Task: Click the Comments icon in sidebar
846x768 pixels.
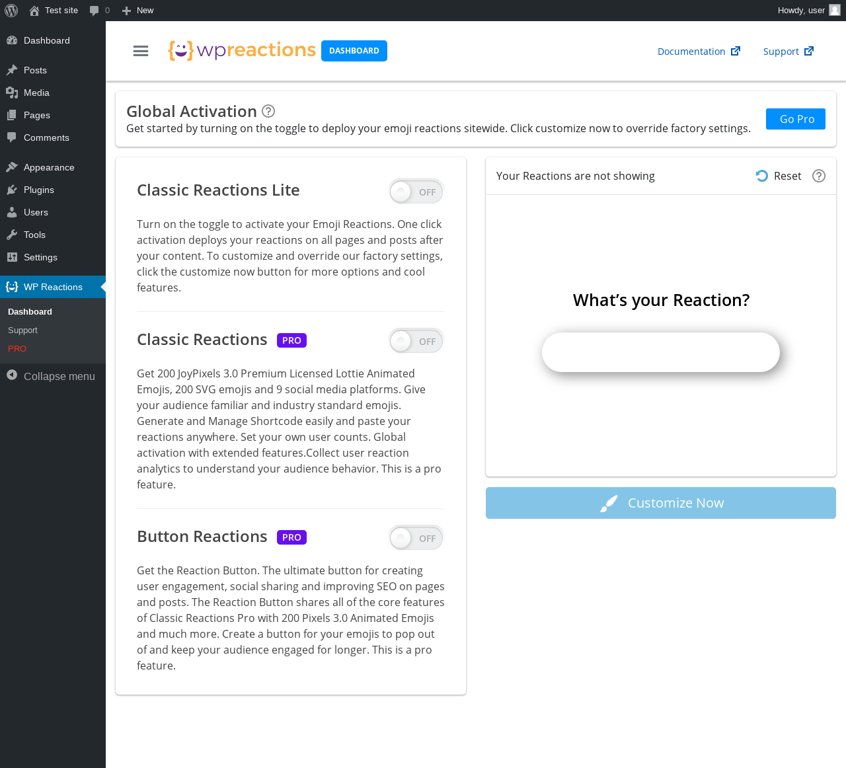Action: click(12, 137)
